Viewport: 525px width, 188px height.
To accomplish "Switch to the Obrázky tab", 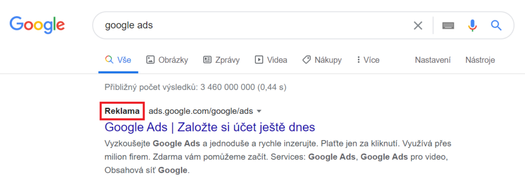I will pyautogui.click(x=167, y=60).
